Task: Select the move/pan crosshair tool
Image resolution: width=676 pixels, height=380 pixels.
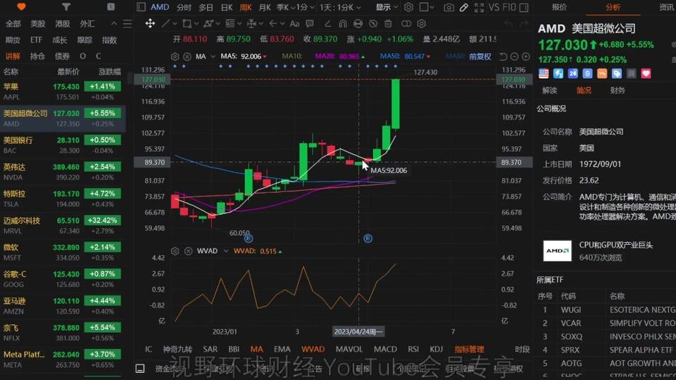Action: point(150,23)
